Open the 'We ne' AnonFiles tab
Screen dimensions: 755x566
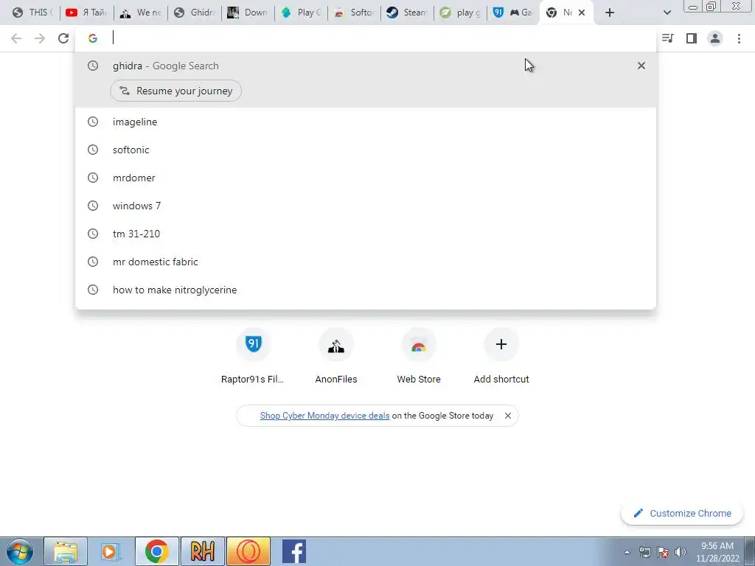click(140, 13)
